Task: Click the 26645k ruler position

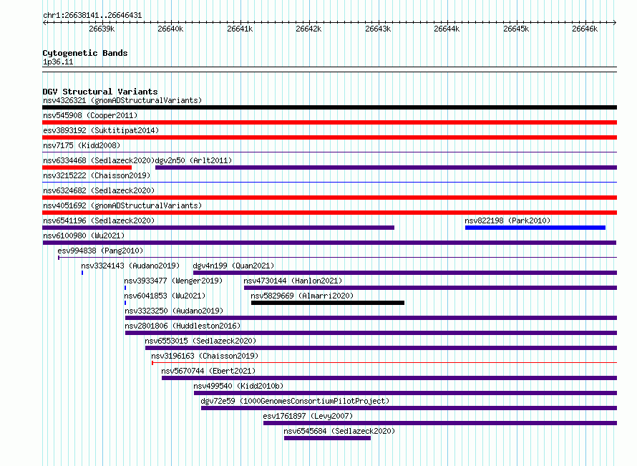Action: coord(516,29)
